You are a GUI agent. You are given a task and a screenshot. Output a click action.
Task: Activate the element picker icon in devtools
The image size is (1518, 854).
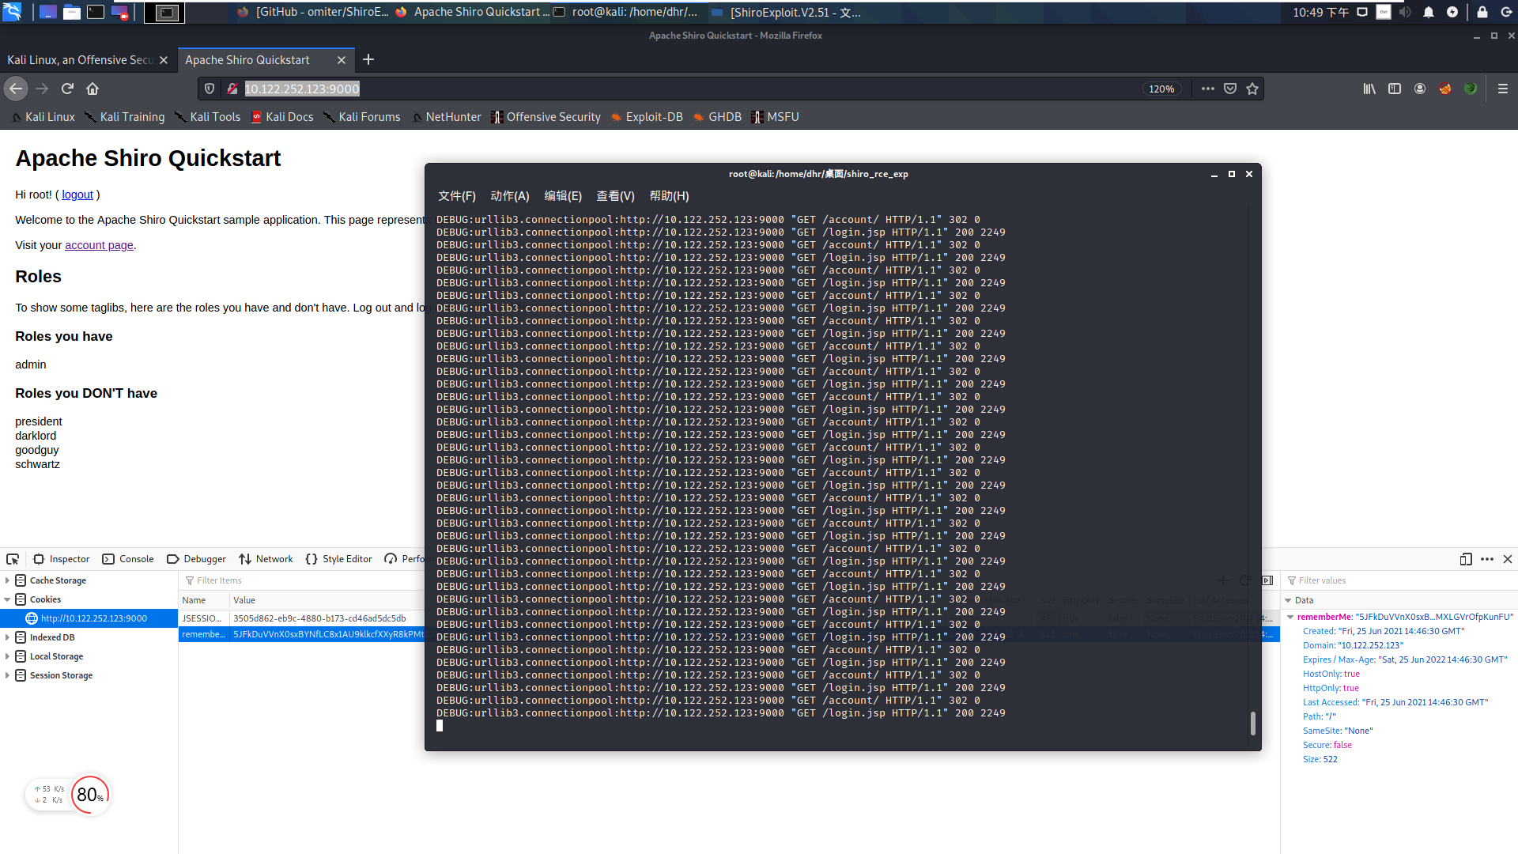point(13,559)
